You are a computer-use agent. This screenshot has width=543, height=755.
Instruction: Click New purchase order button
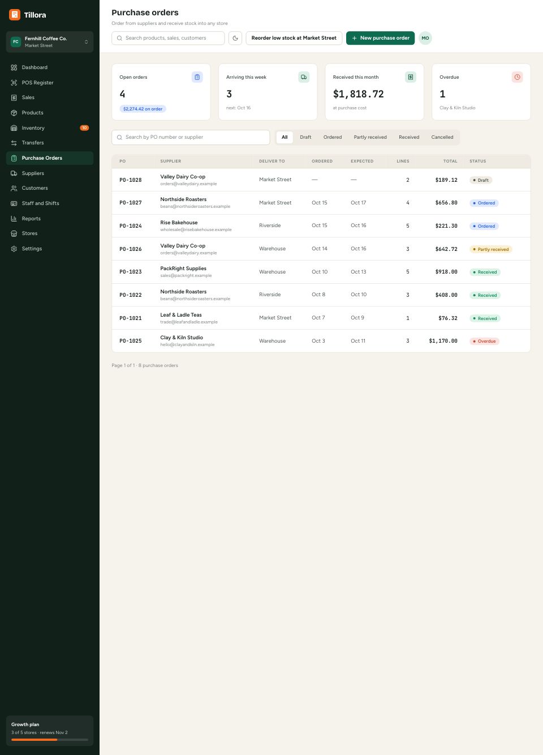pos(380,38)
